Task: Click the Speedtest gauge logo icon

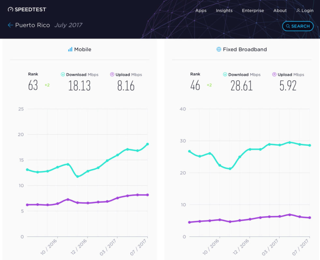Action: click(x=10, y=10)
